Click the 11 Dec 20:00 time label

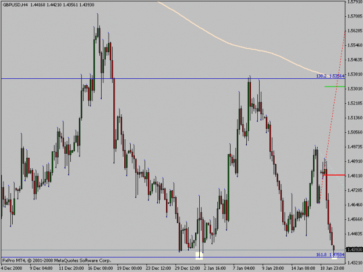[x=71, y=269]
